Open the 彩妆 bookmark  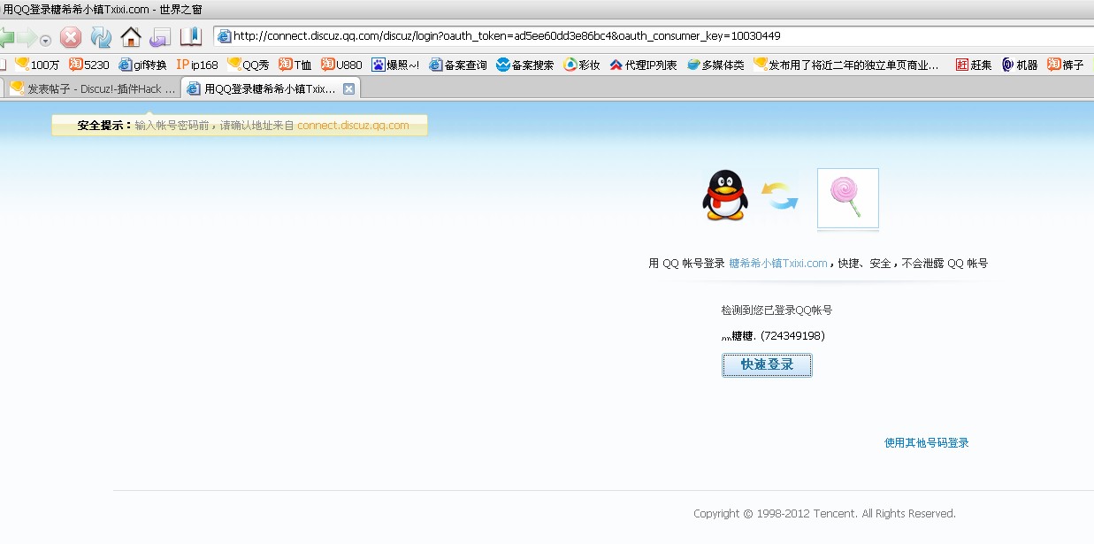tap(582, 65)
